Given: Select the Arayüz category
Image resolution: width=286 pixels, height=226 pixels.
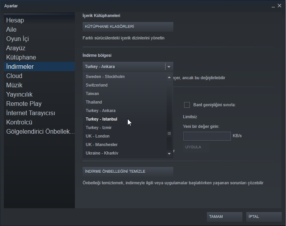Looking at the screenshot, I should pyautogui.click(x=39, y=48).
